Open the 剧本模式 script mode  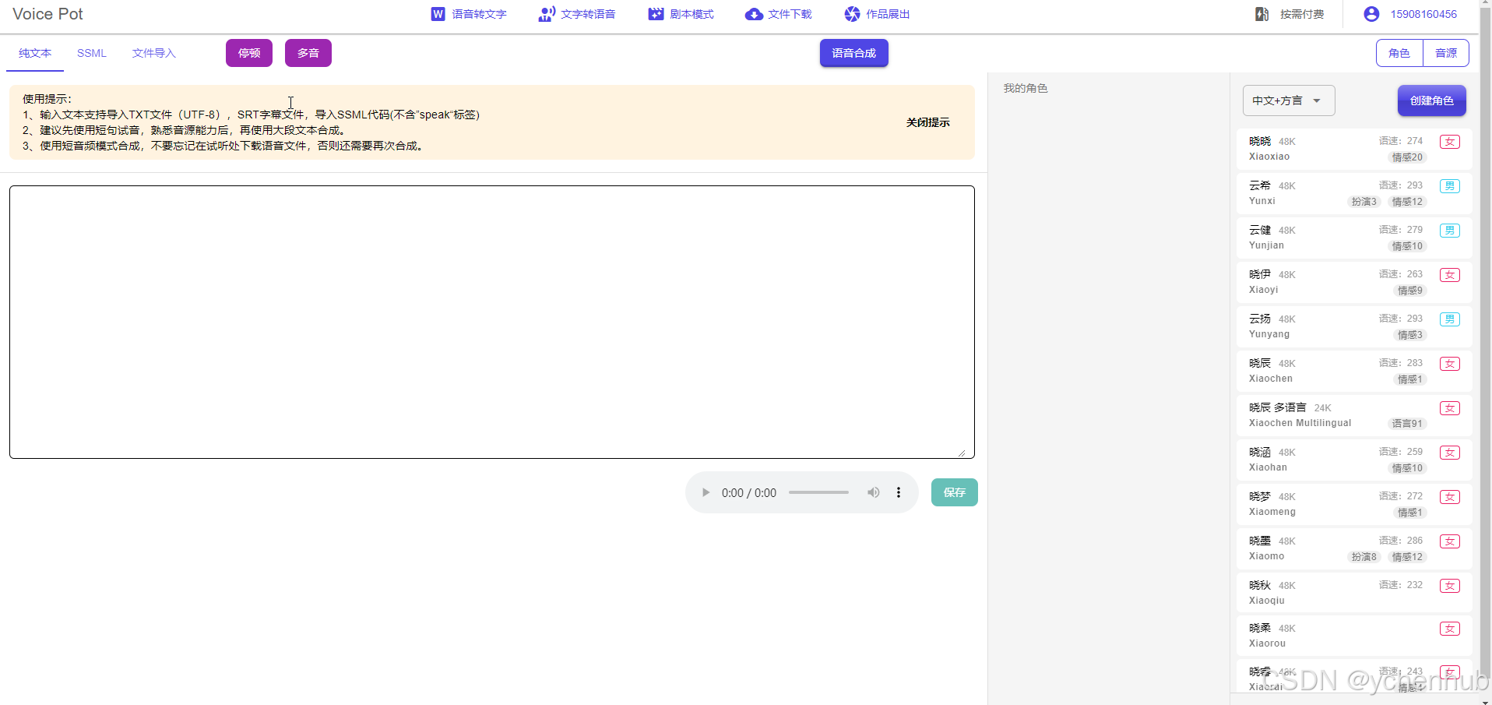pyautogui.click(x=681, y=14)
